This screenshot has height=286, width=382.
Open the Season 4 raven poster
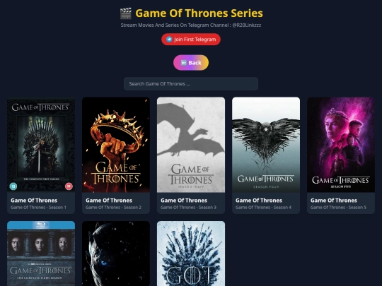pyautogui.click(x=266, y=145)
